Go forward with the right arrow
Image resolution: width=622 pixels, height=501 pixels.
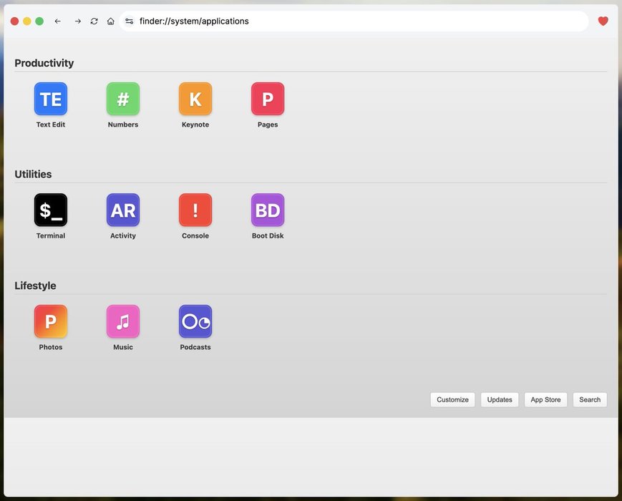click(78, 21)
